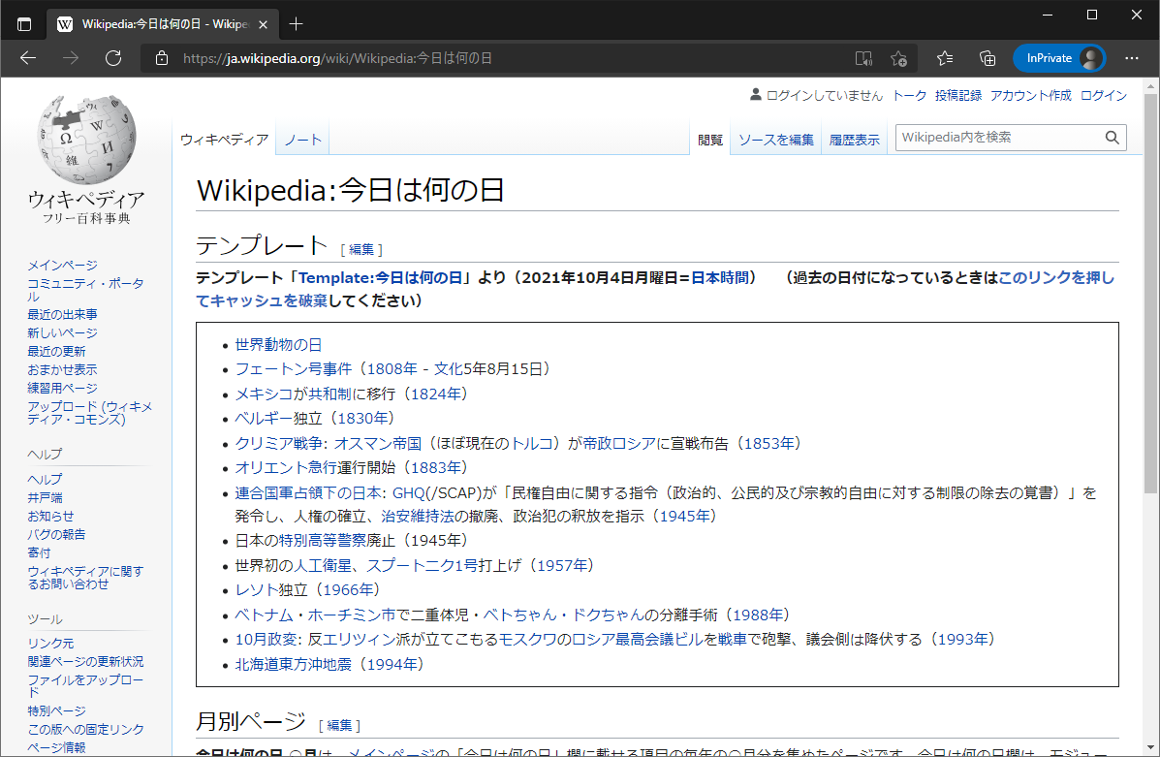Image resolution: width=1160 pixels, height=757 pixels.
Task: Select the ウィキペディア tab
Action: point(224,140)
